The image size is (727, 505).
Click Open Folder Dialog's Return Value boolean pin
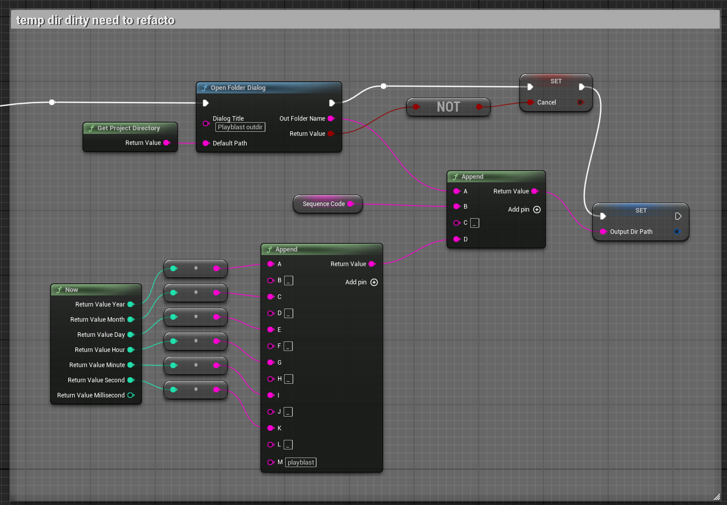(x=331, y=134)
